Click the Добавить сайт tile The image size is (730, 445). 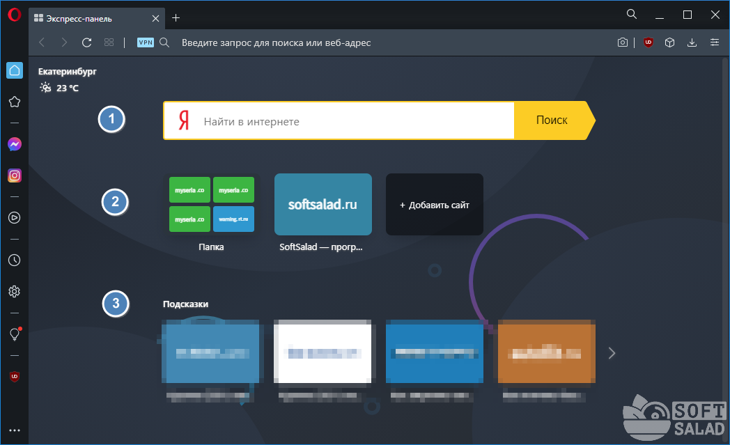click(x=435, y=204)
